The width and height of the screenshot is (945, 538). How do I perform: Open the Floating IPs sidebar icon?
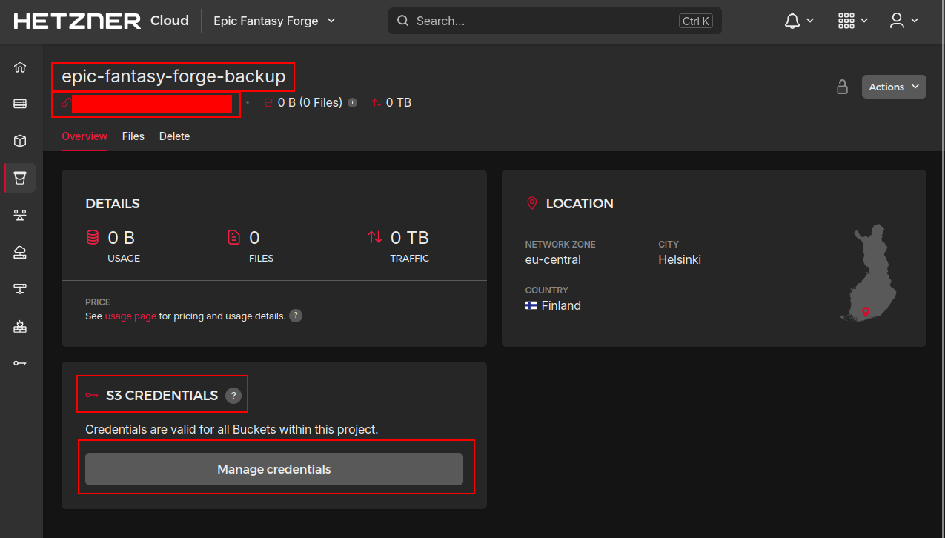20,252
